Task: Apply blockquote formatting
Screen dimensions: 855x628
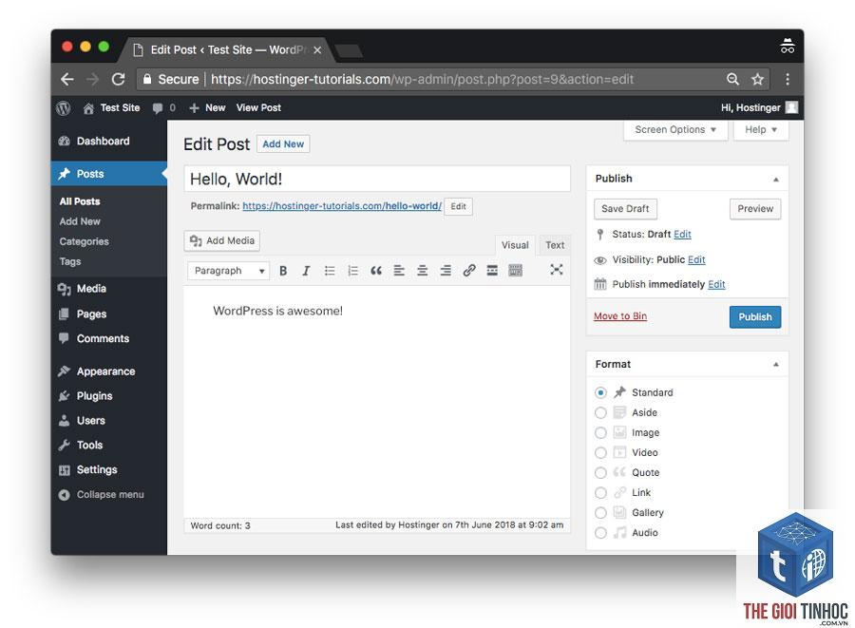Action: pos(376,271)
